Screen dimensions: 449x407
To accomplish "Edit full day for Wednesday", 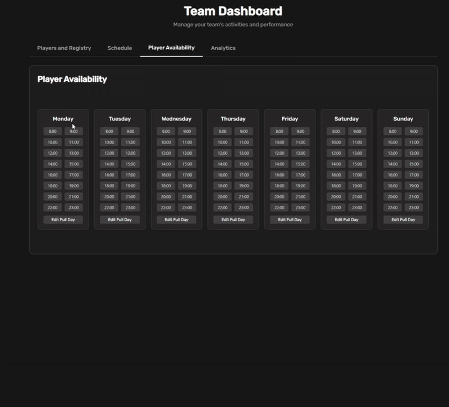I will tap(176, 220).
